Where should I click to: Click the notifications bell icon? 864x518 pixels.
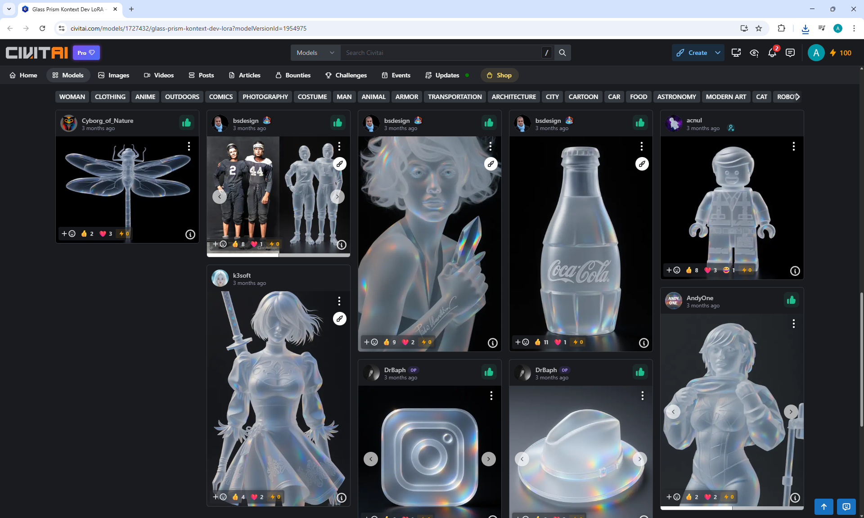(x=772, y=53)
